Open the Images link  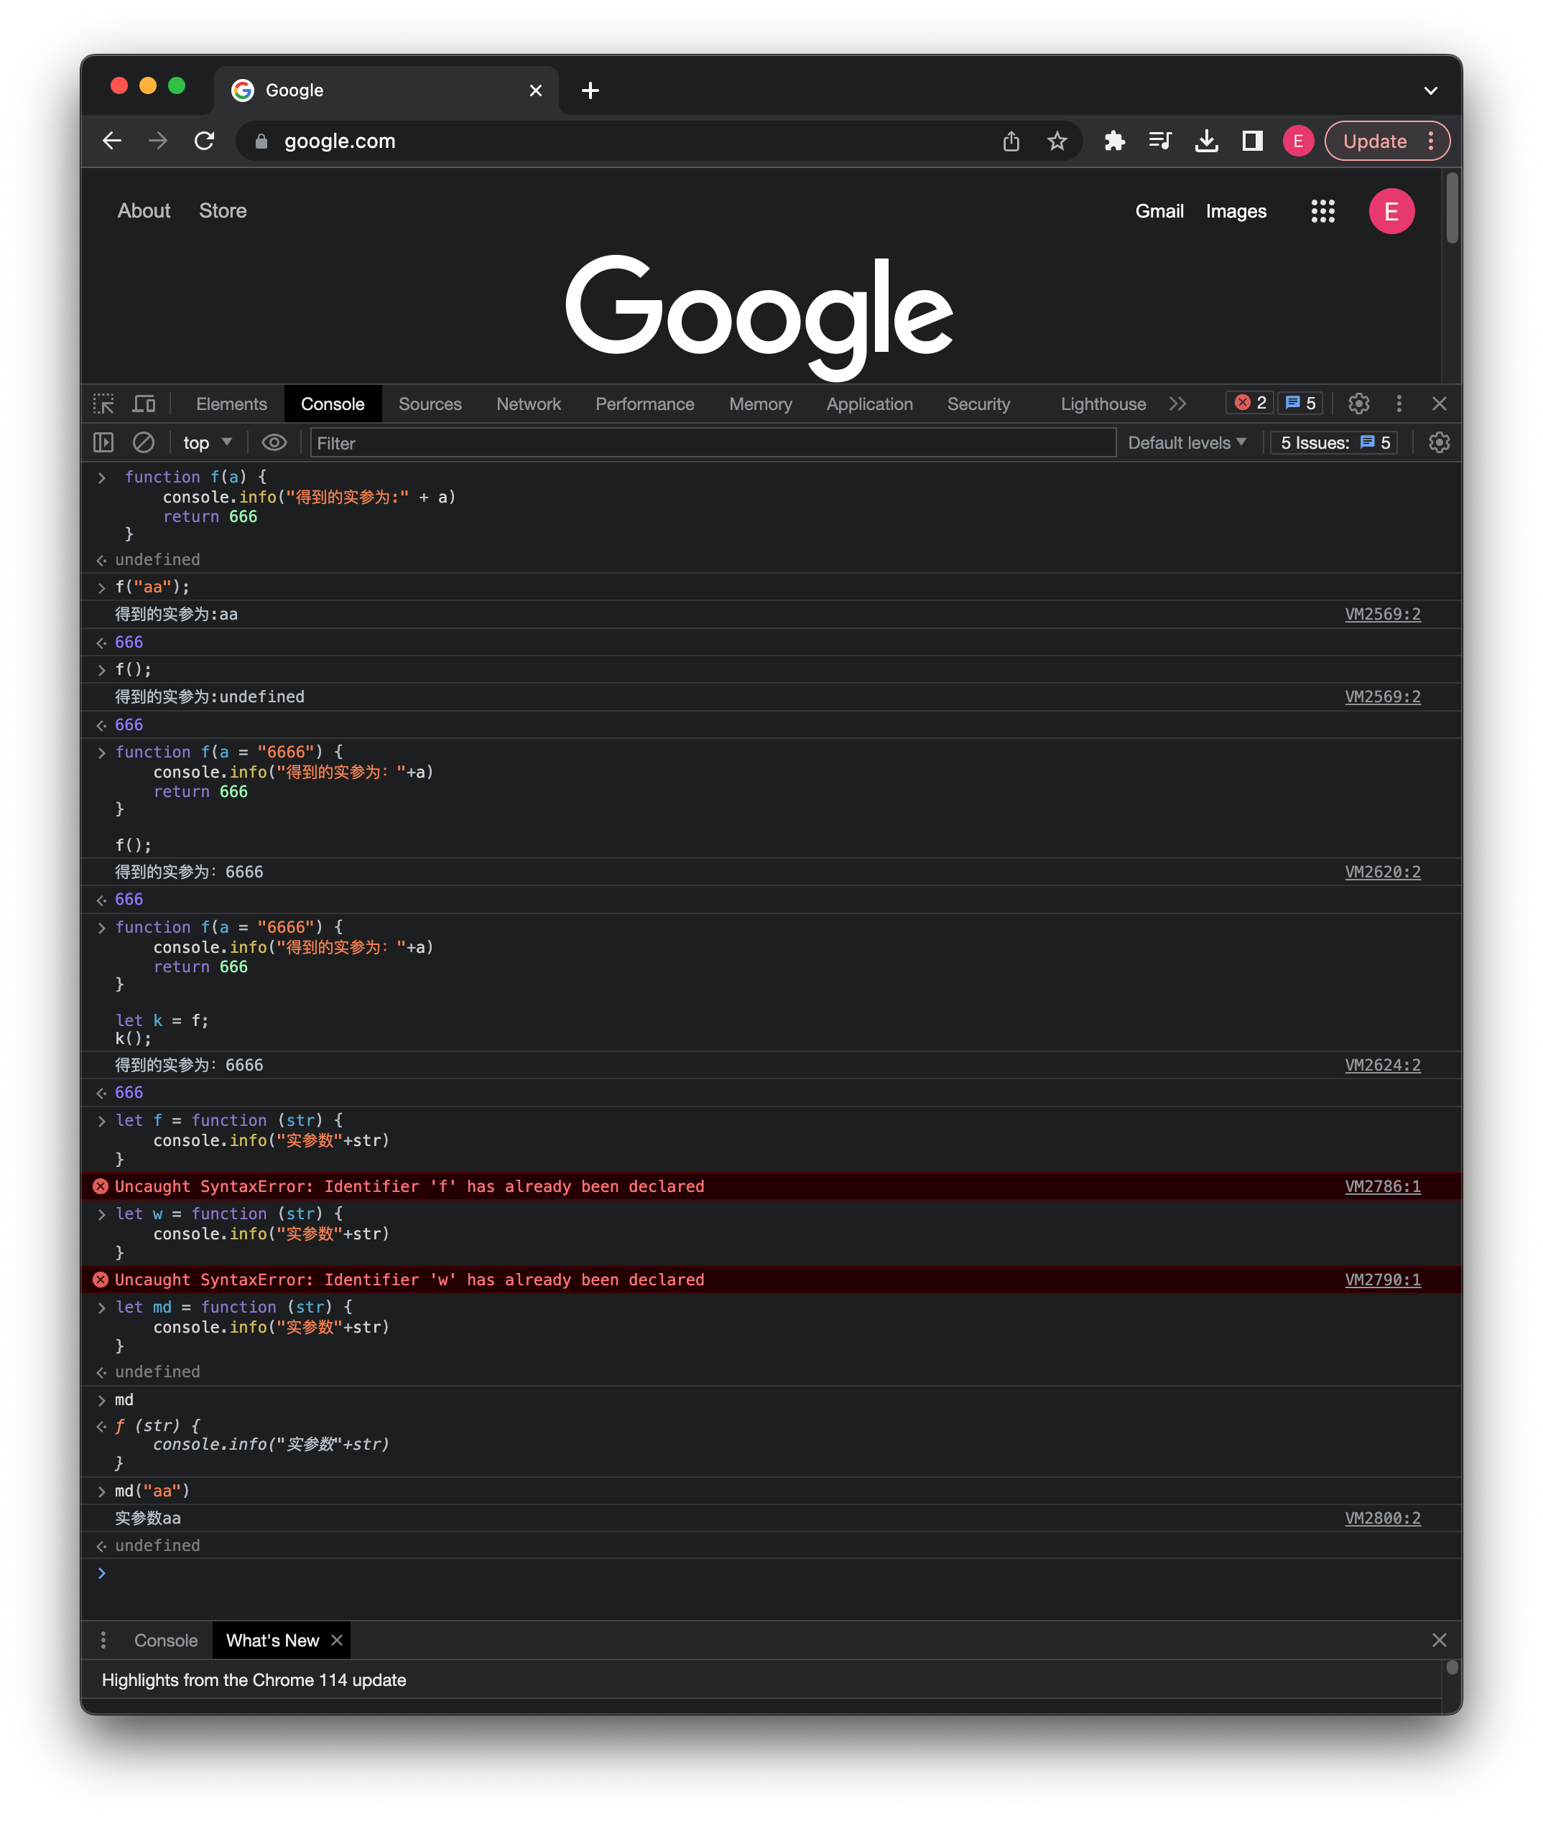click(1235, 210)
